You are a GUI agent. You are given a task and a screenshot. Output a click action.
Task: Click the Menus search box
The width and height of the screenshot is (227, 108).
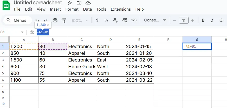point(17,20)
